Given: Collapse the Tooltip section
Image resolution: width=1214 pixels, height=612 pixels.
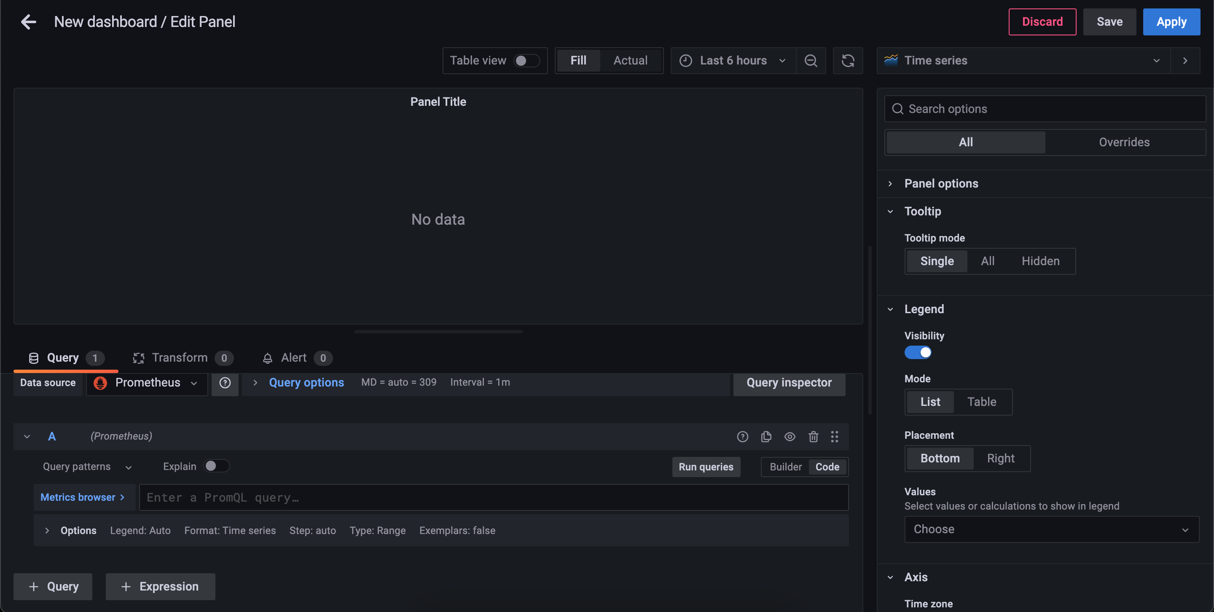Looking at the screenshot, I should [922, 212].
